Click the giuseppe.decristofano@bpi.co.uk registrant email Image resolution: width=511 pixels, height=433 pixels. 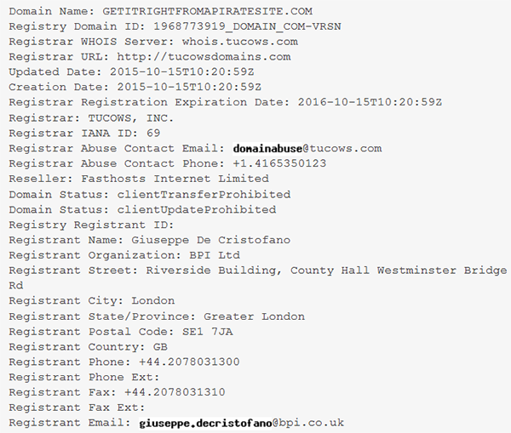[242, 423]
